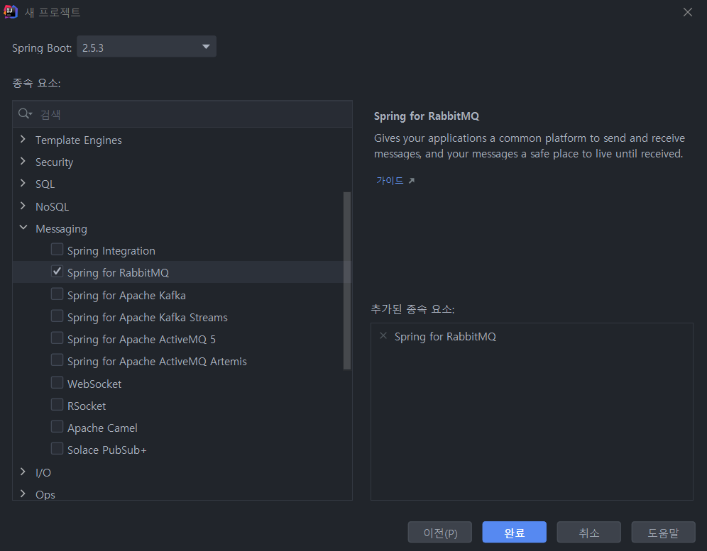This screenshot has width=707, height=551.
Task: Expand the I/O category
Action: click(x=23, y=472)
